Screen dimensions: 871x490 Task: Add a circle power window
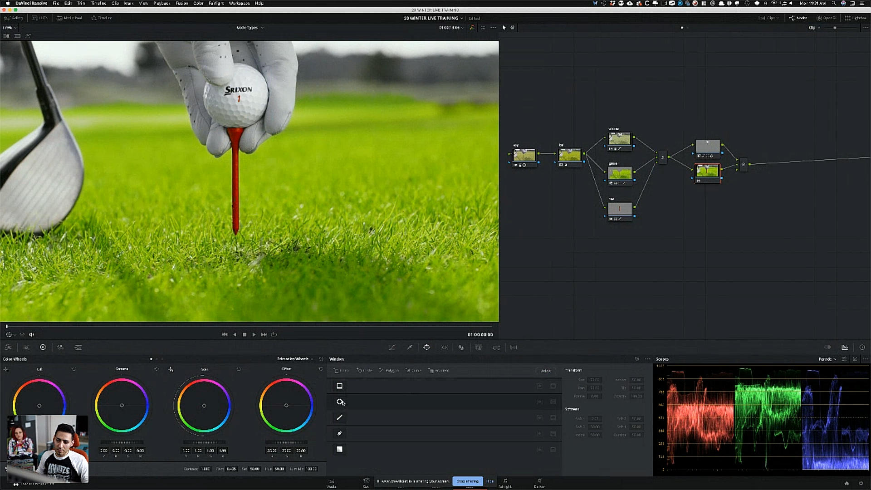click(x=365, y=371)
